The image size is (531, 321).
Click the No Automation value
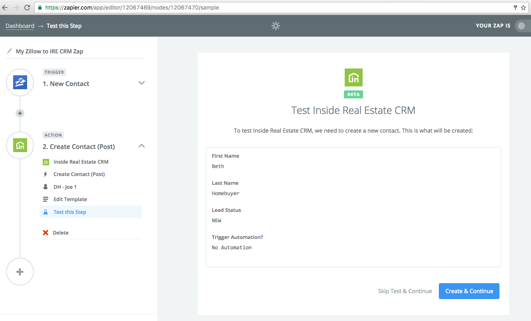pos(232,248)
